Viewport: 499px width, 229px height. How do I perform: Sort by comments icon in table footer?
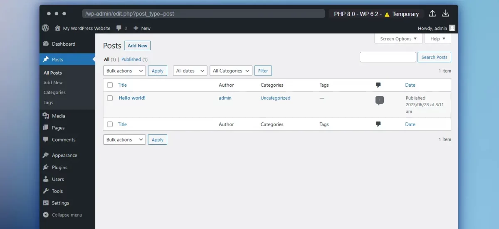tap(378, 124)
